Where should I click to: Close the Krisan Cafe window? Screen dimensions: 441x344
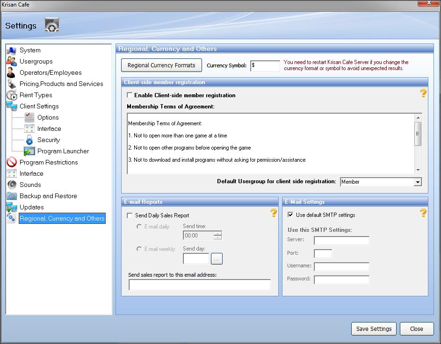tap(429, 3)
